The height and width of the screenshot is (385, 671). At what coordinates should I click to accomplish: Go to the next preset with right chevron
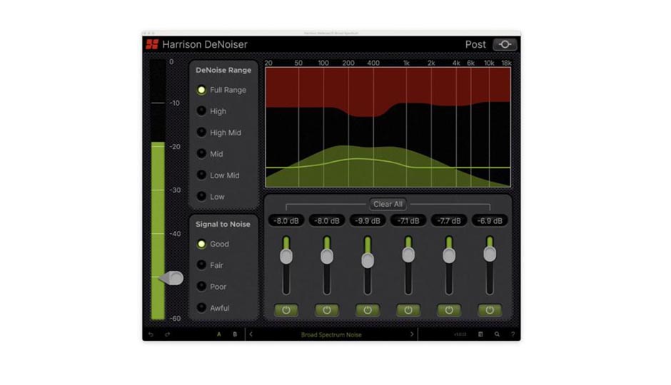(x=412, y=334)
